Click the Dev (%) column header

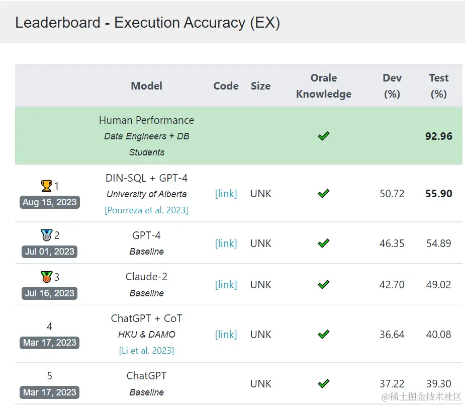point(392,86)
